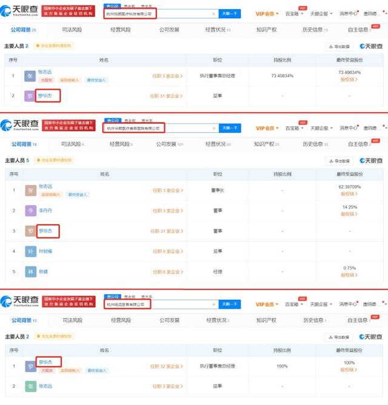Open 消息中心 in the top screenshot
This screenshot has height=405, width=388.
tap(349, 14)
